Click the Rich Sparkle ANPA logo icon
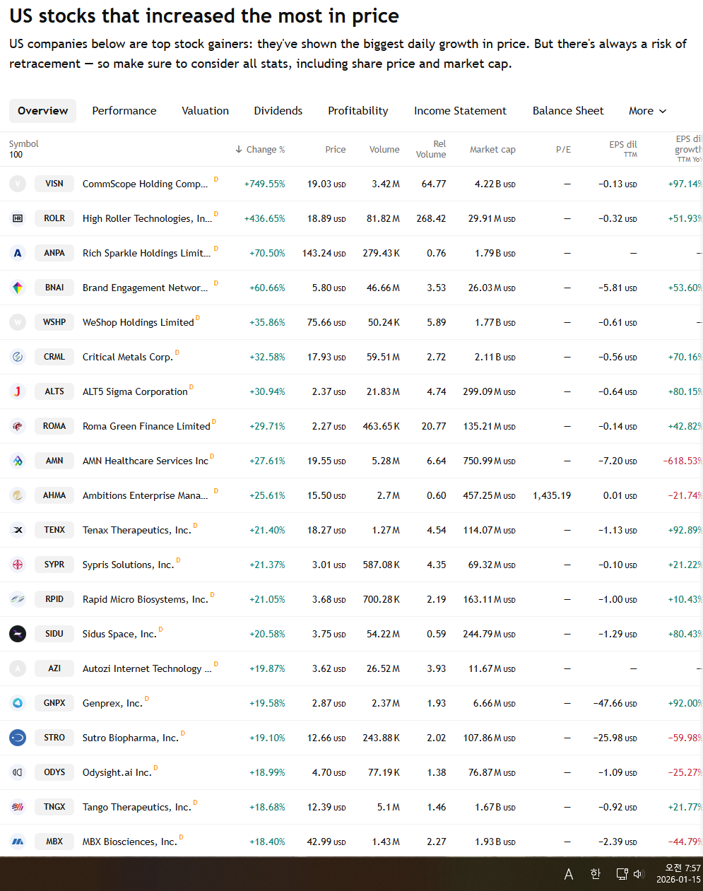 (18, 253)
